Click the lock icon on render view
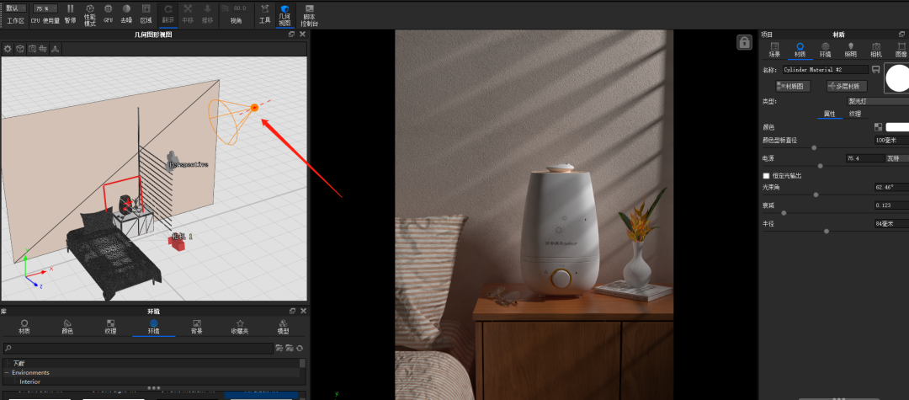The width and height of the screenshot is (909, 400). coord(744,42)
